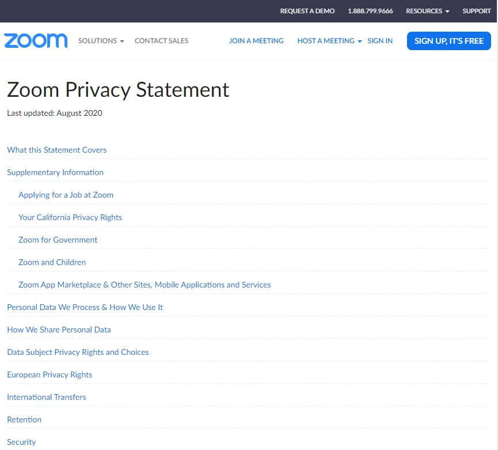This screenshot has height=450, width=498.
Task: Go to Data Subject Privacy Rights and Choices
Action: tap(78, 352)
